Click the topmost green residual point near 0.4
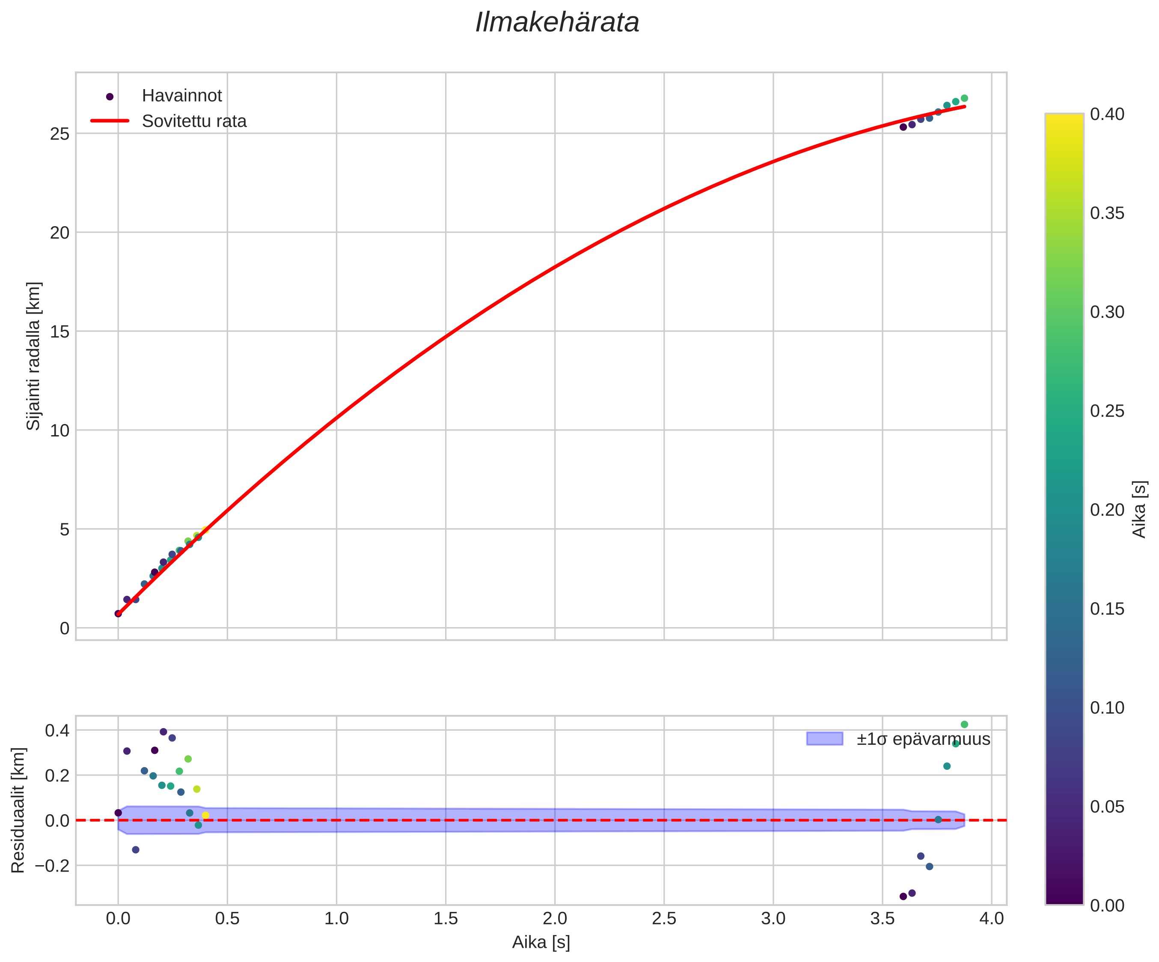 [x=964, y=725]
